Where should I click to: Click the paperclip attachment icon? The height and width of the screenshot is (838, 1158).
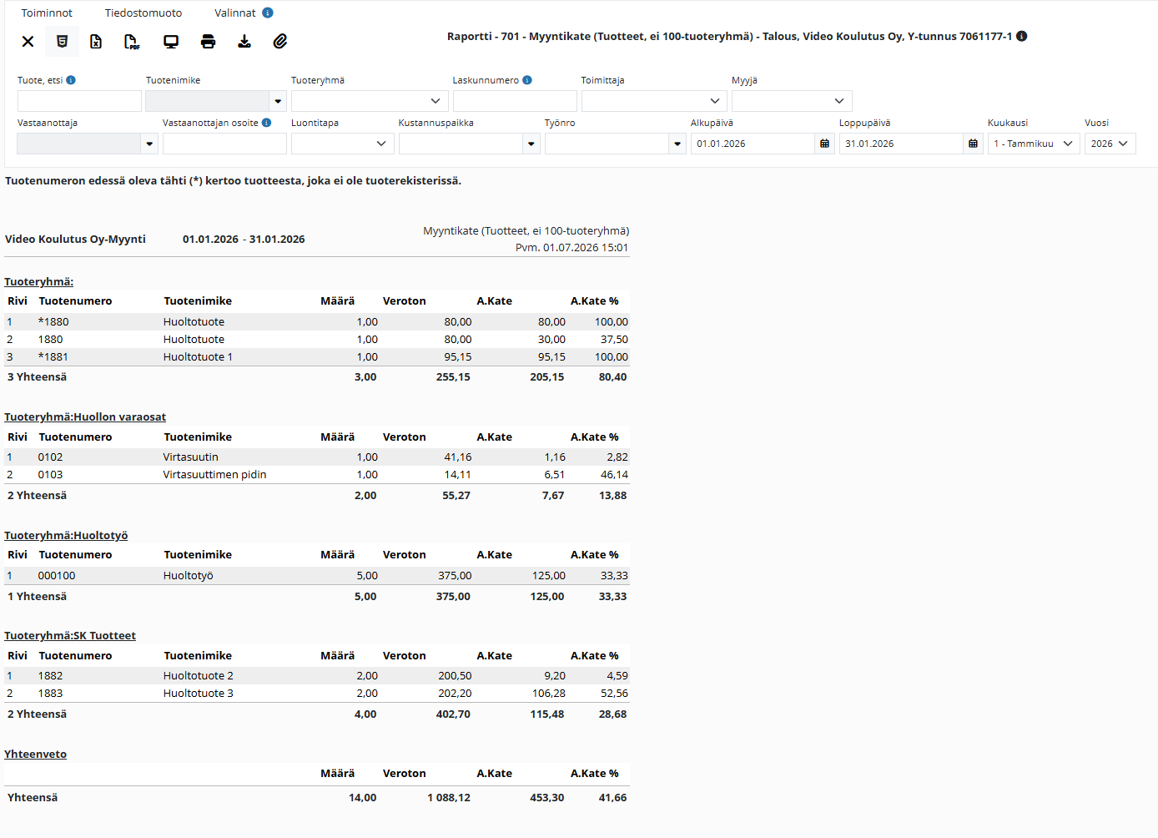[280, 41]
